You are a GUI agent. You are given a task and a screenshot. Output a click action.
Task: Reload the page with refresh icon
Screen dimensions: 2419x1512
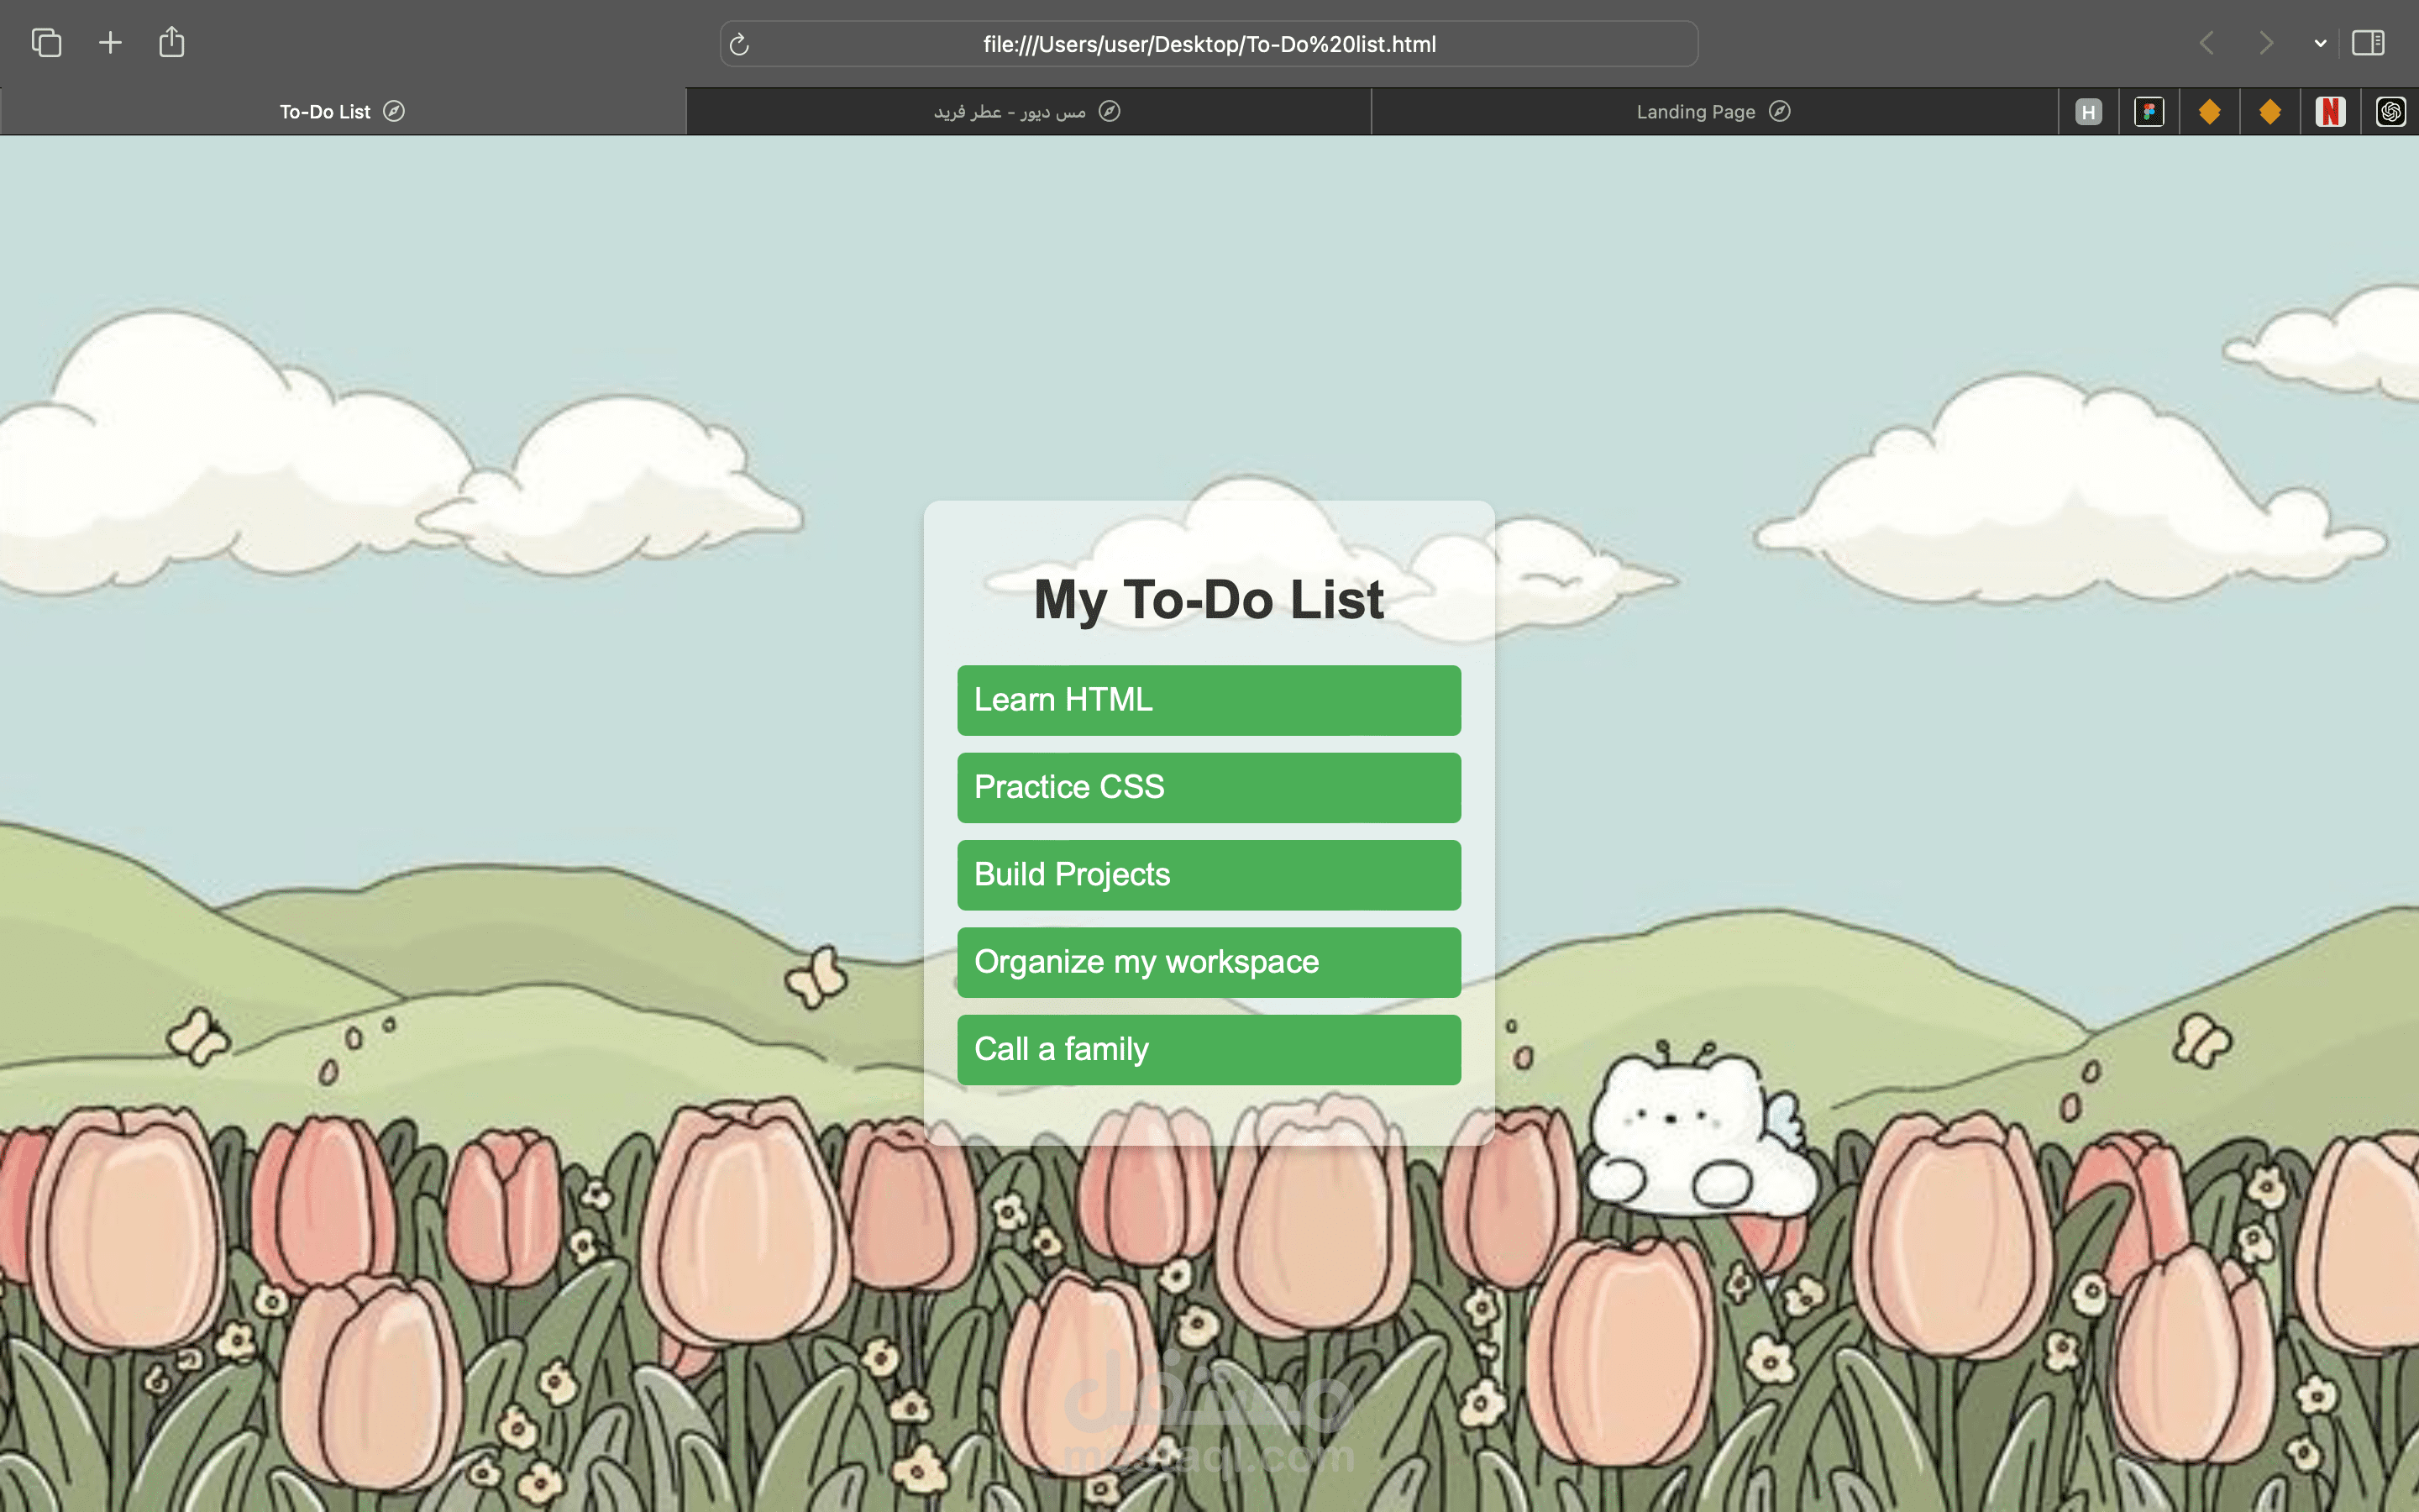coord(740,44)
